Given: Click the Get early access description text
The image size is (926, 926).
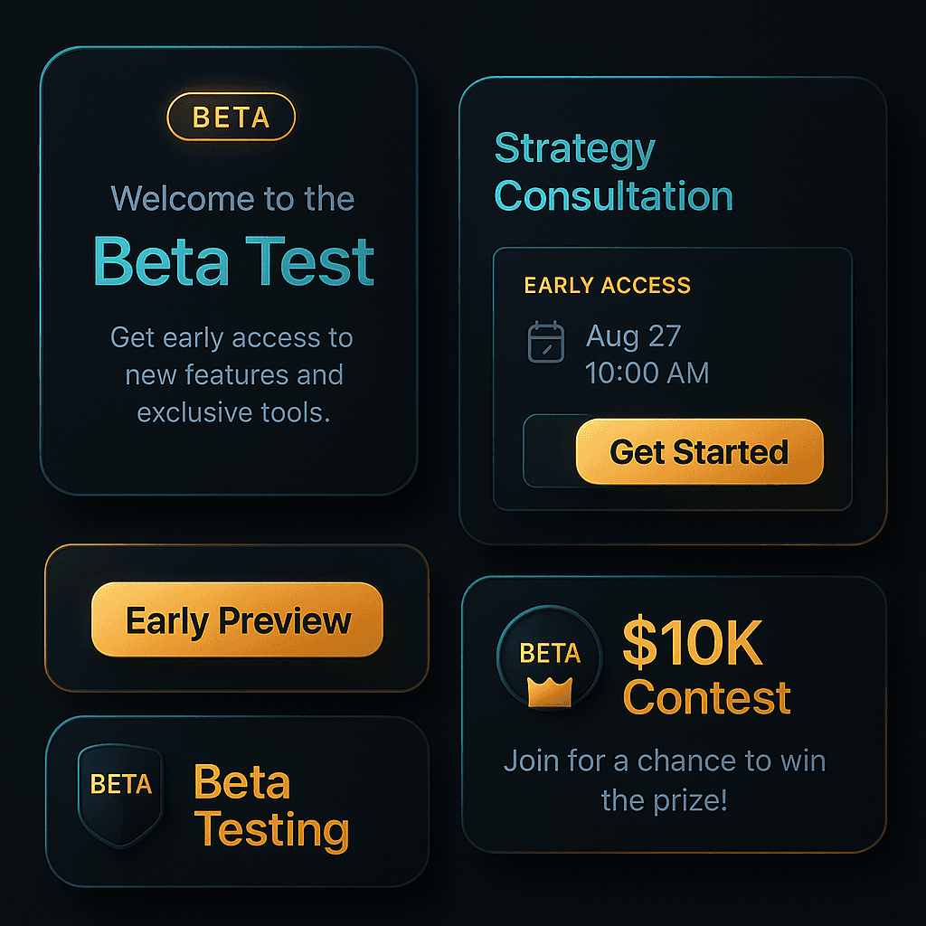Looking at the screenshot, I should coord(232,374).
